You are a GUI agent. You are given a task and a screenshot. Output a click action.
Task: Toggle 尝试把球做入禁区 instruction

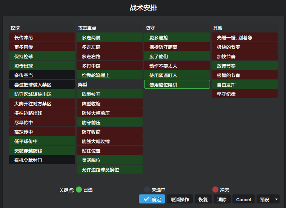tap(42, 85)
